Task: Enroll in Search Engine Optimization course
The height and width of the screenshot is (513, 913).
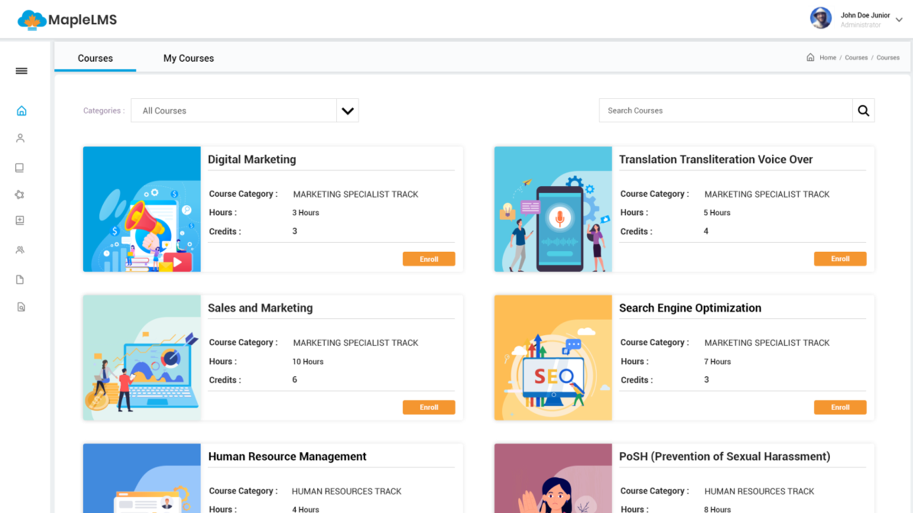Action: tap(840, 407)
